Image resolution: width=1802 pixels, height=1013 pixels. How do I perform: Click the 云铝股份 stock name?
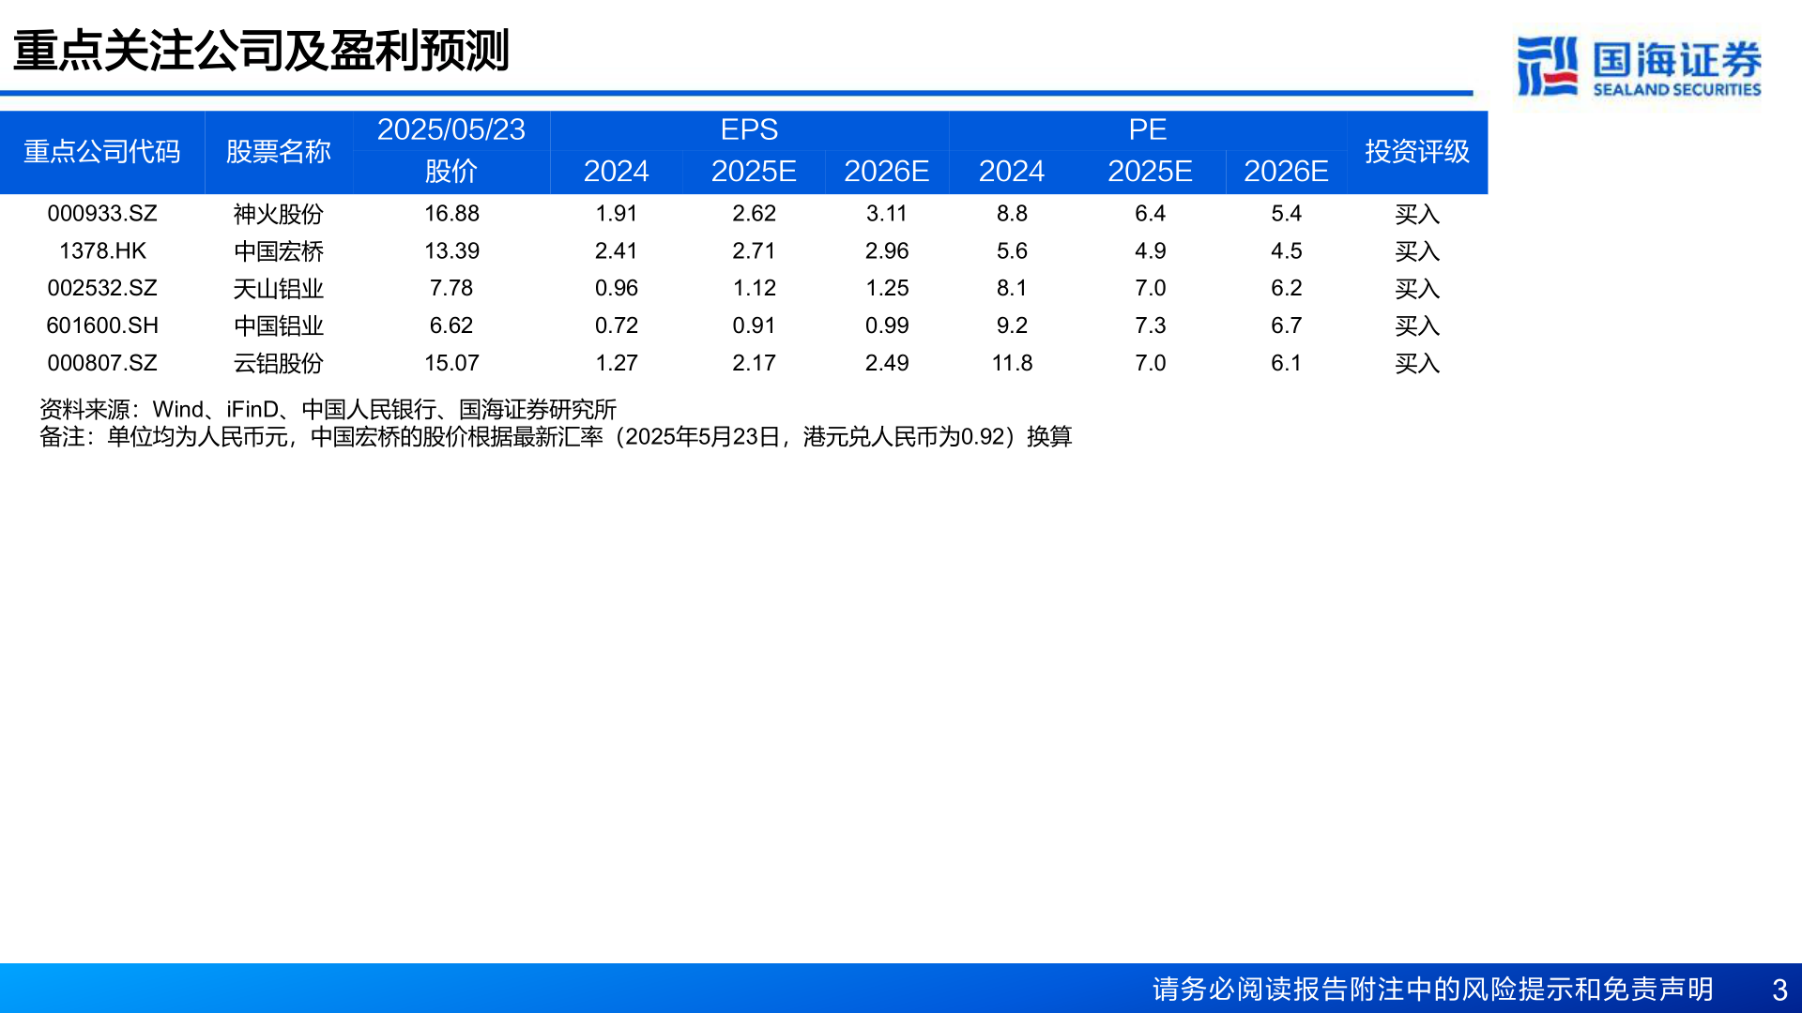click(279, 363)
